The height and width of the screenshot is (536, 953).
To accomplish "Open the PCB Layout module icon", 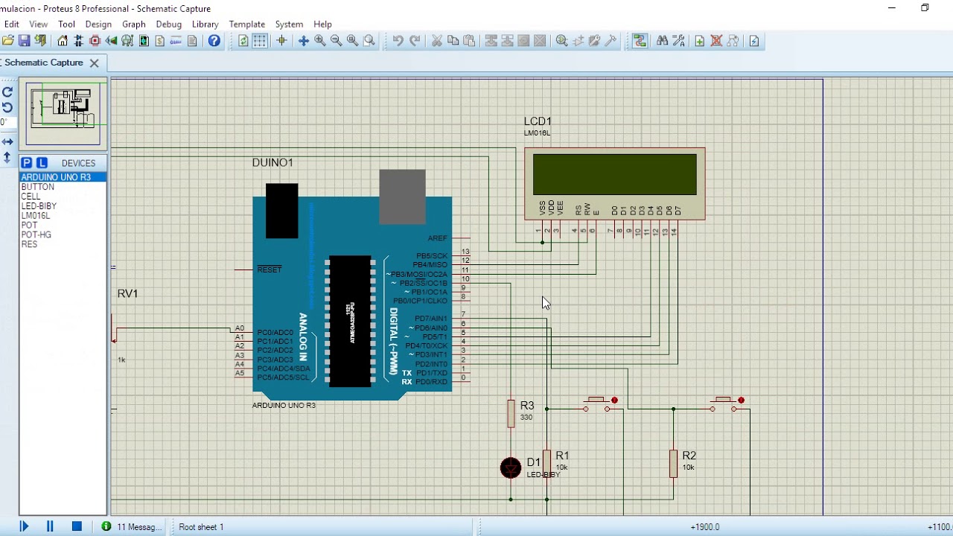I will click(x=95, y=41).
